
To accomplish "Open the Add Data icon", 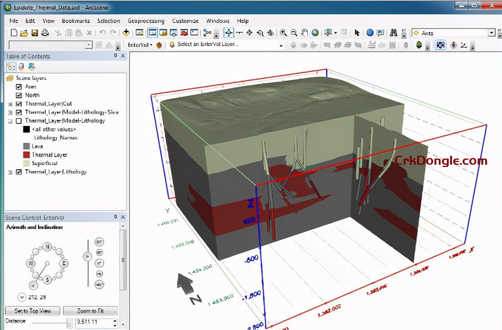I will (x=126, y=32).
